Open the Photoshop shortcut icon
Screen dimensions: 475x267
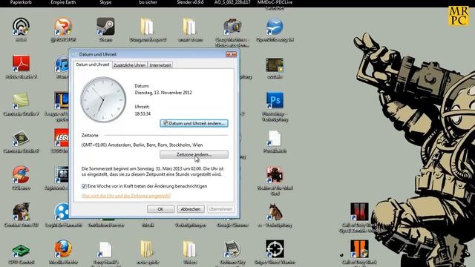pyautogui.click(x=275, y=101)
